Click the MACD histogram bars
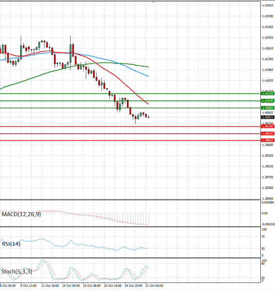 (130, 218)
